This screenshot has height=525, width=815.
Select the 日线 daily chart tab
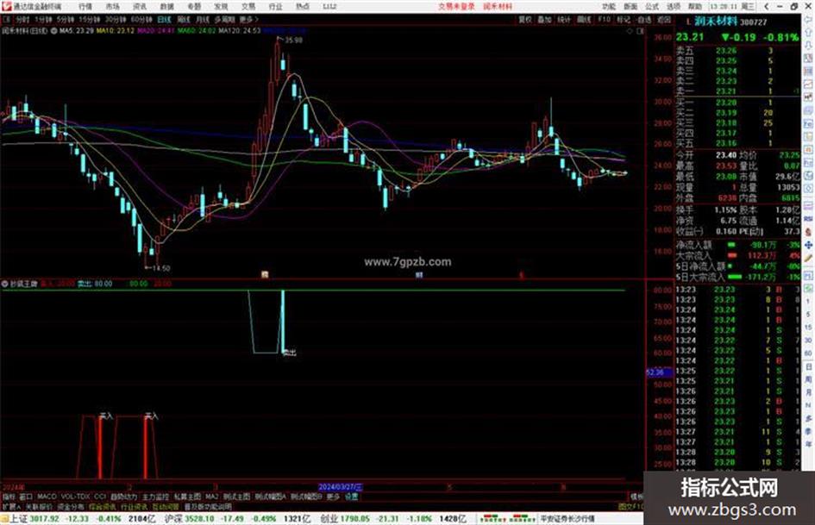click(164, 19)
